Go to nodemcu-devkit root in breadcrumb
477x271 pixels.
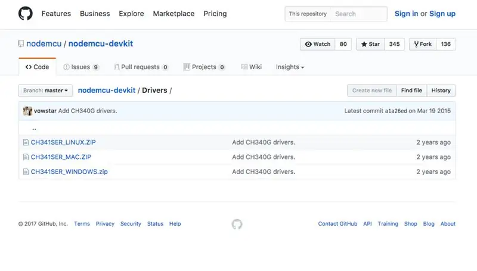pos(107,91)
